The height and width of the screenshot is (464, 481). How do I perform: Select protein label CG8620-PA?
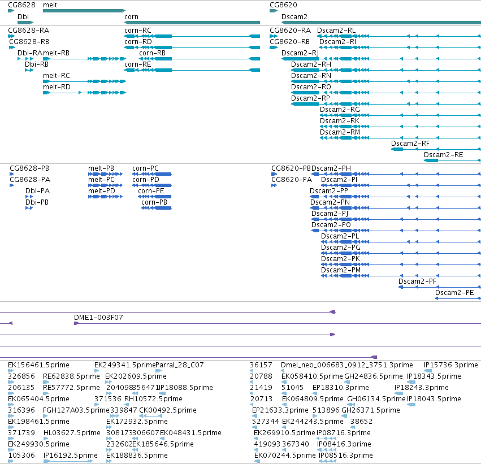coord(292,180)
